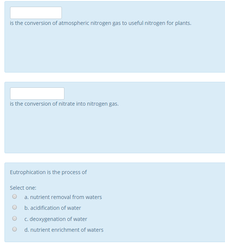
Task: Pick the radio button for option d
Action: pyautogui.click(x=15, y=229)
